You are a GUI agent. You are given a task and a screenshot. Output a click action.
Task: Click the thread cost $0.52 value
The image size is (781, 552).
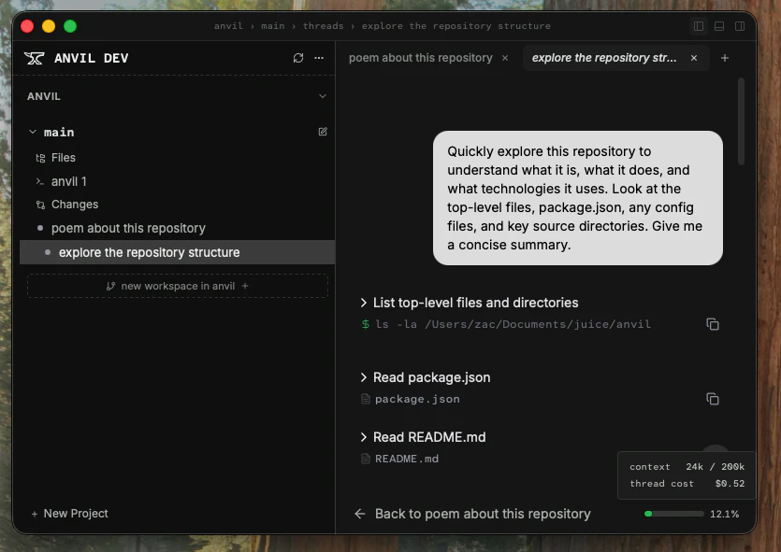pos(730,484)
